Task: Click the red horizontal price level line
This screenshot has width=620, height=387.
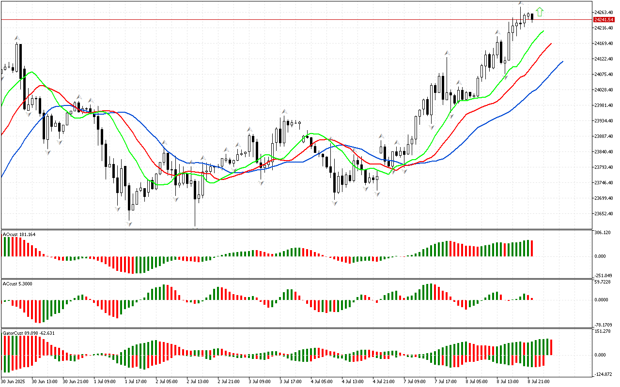Action: coord(291,20)
